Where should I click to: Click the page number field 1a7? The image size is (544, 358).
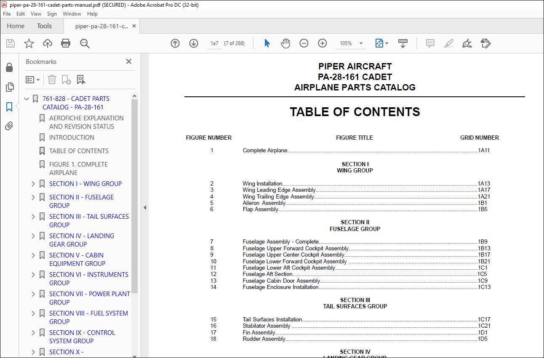pyautogui.click(x=214, y=43)
